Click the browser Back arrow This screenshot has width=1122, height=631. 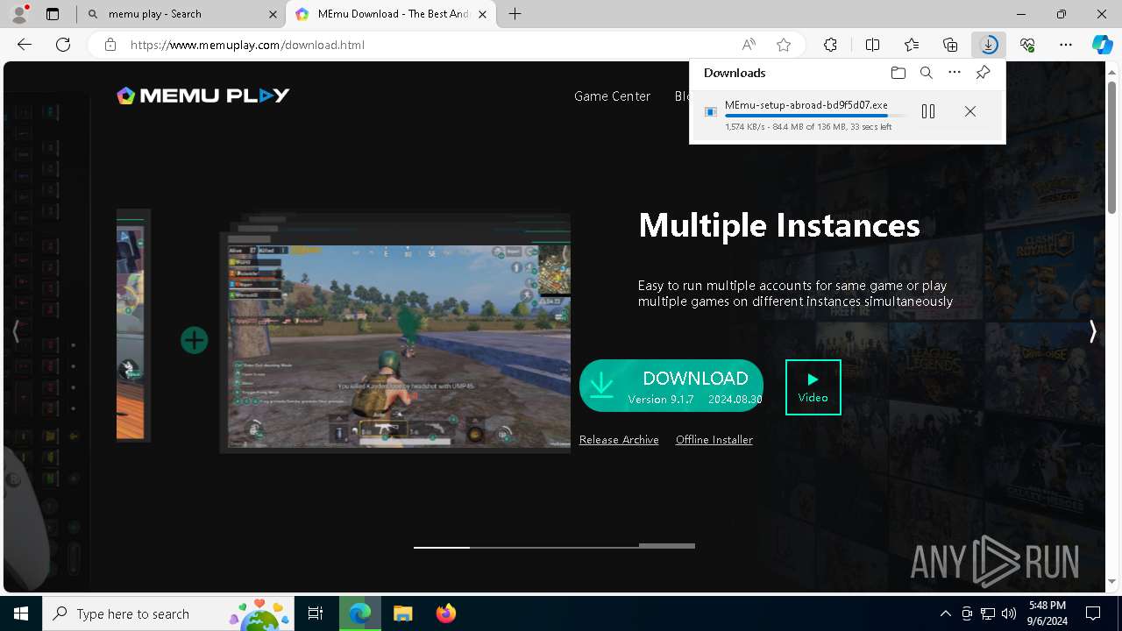(25, 45)
